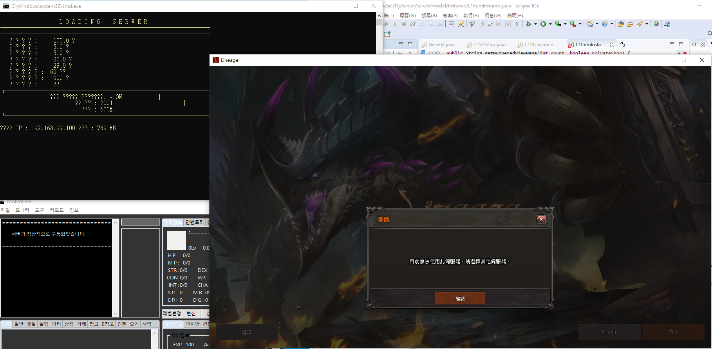Screen dimensions: 712x349
Task: Click the 레벨변경 button in Manager
Action: point(172,313)
